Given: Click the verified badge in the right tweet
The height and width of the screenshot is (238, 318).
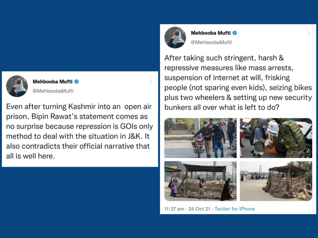Looking at the screenshot, I should 235,33.
